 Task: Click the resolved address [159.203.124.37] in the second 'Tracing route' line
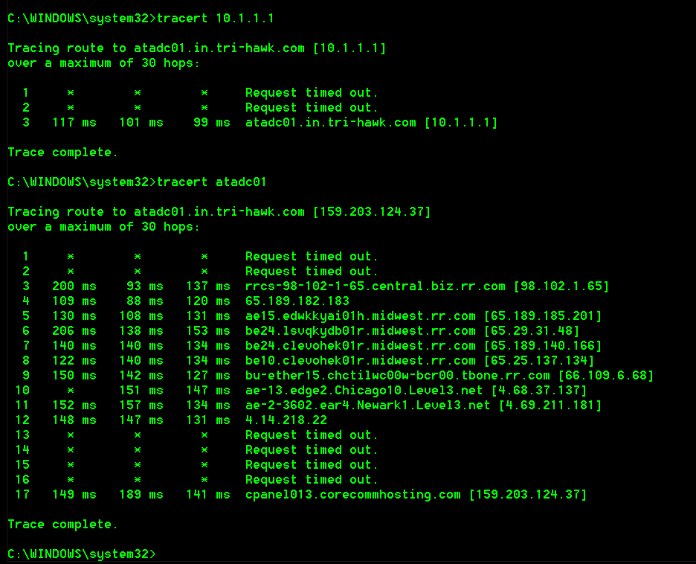coord(372,211)
